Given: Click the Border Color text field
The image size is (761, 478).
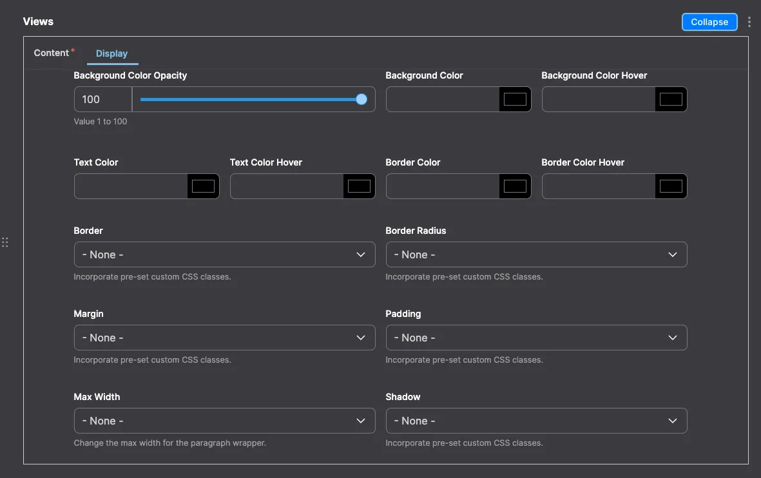Looking at the screenshot, I should [x=443, y=186].
